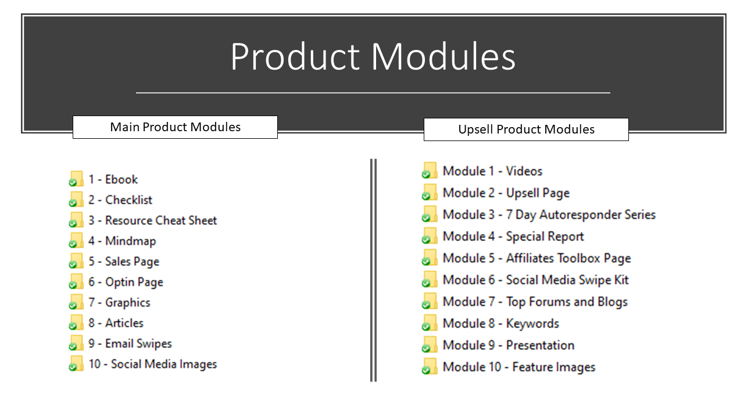The image size is (744, 418).
Task: Select the text 5 - Sales Page
Action: (x=124, y=262)
